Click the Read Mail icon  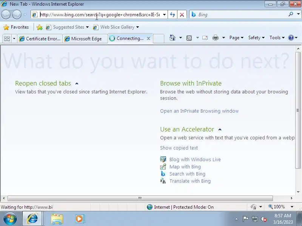205,38
